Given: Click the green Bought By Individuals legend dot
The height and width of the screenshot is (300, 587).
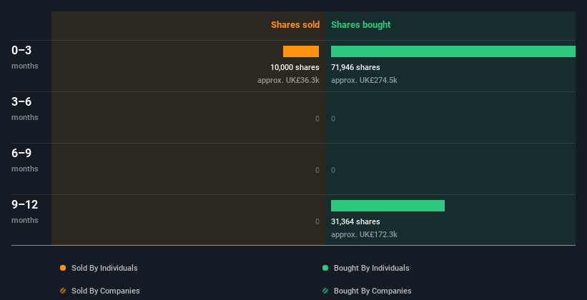Looking at the screenshot, I should pos(325,268).
